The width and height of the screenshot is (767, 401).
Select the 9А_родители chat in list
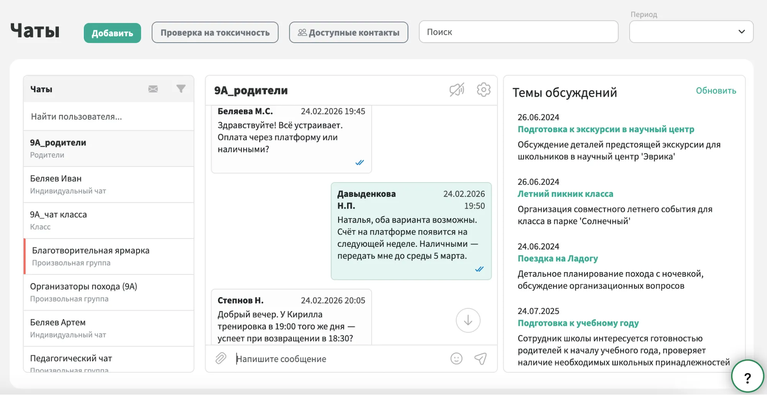tap(109, 149)
